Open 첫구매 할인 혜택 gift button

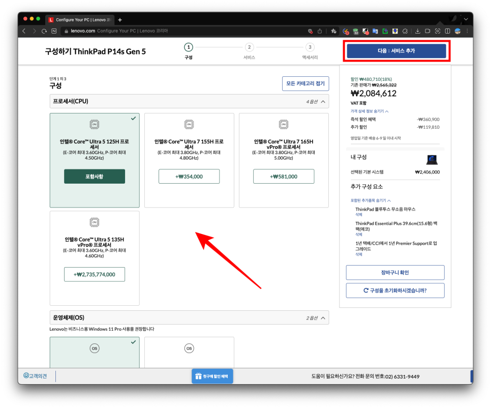pyautogui.click(x=212, y=376)
